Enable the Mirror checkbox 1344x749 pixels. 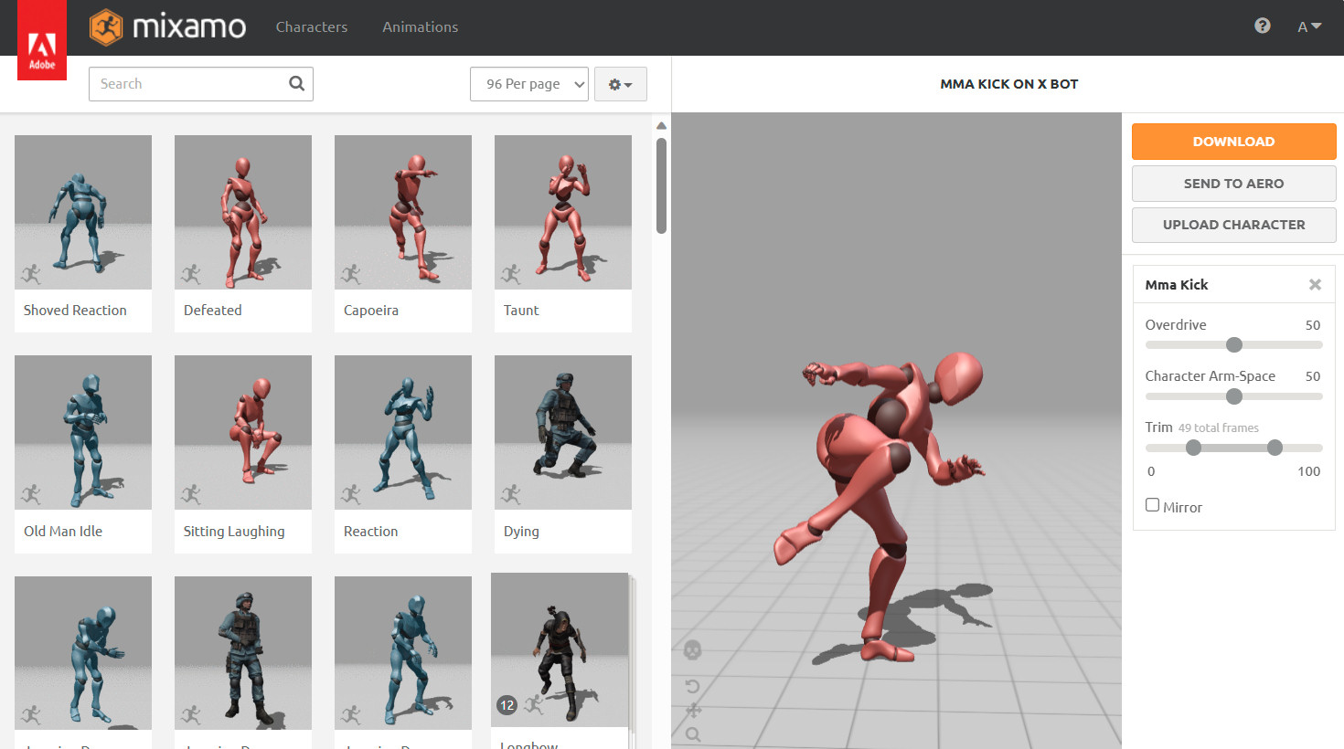click(1152, 505)
